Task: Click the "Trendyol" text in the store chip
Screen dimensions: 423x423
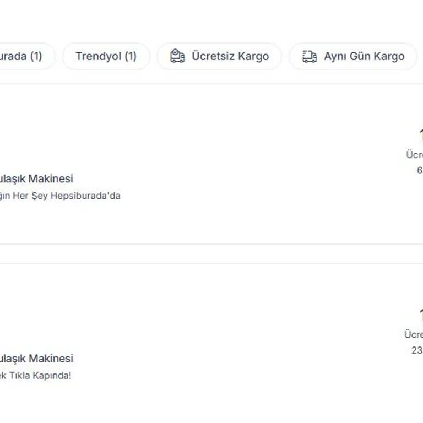Action: tap(98, 56)
